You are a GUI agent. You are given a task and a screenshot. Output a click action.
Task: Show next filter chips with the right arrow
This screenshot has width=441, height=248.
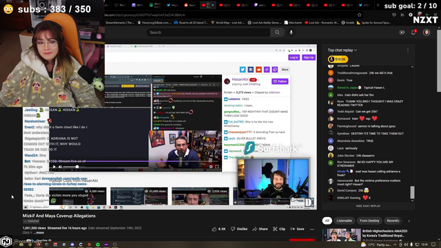coord(409,221)
